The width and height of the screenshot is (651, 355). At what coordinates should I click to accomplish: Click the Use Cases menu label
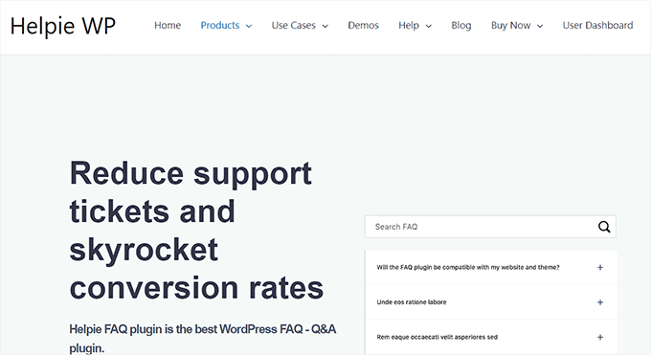click(x=294, y=25)
